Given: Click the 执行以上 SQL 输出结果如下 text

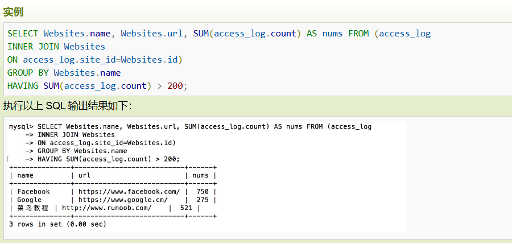Looking at the screenshot, I should pyautogui.click(x=67, y=106).
